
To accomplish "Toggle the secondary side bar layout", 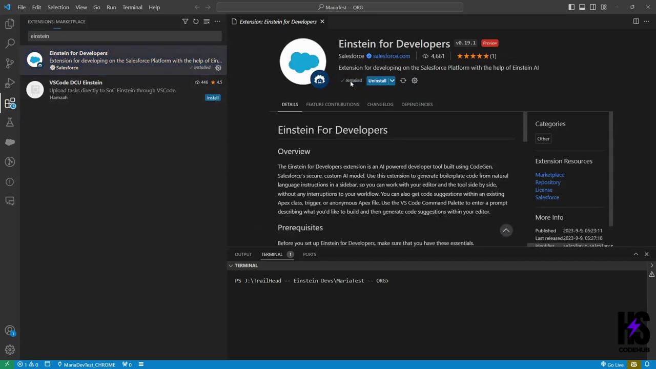I will [593, 7].
